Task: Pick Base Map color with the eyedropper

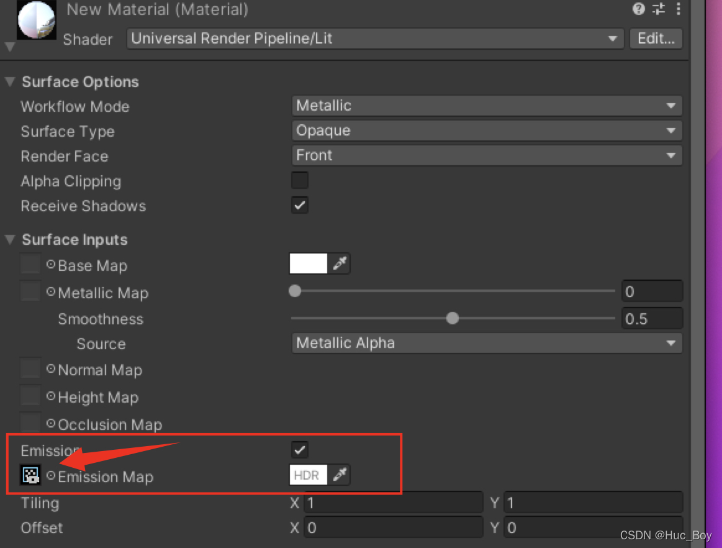Action: coord(340,263)
